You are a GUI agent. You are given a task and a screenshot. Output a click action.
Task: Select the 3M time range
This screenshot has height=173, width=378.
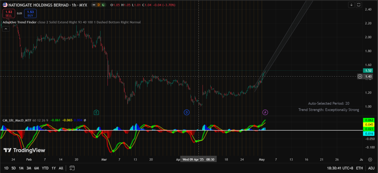29,168
